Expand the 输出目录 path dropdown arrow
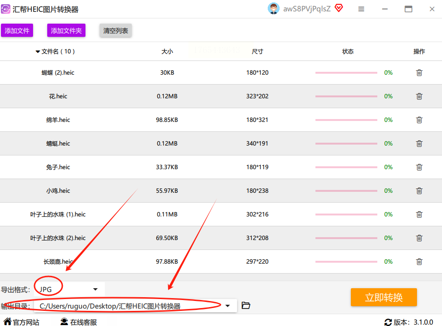Viewport: 442px width, 326px height. (x=228, y=306)
